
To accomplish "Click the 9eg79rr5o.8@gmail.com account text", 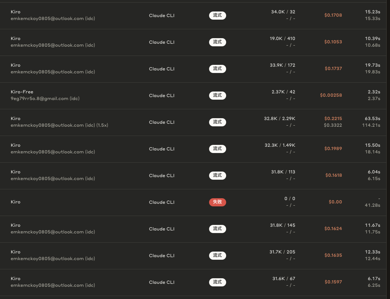I will [45, 99].
